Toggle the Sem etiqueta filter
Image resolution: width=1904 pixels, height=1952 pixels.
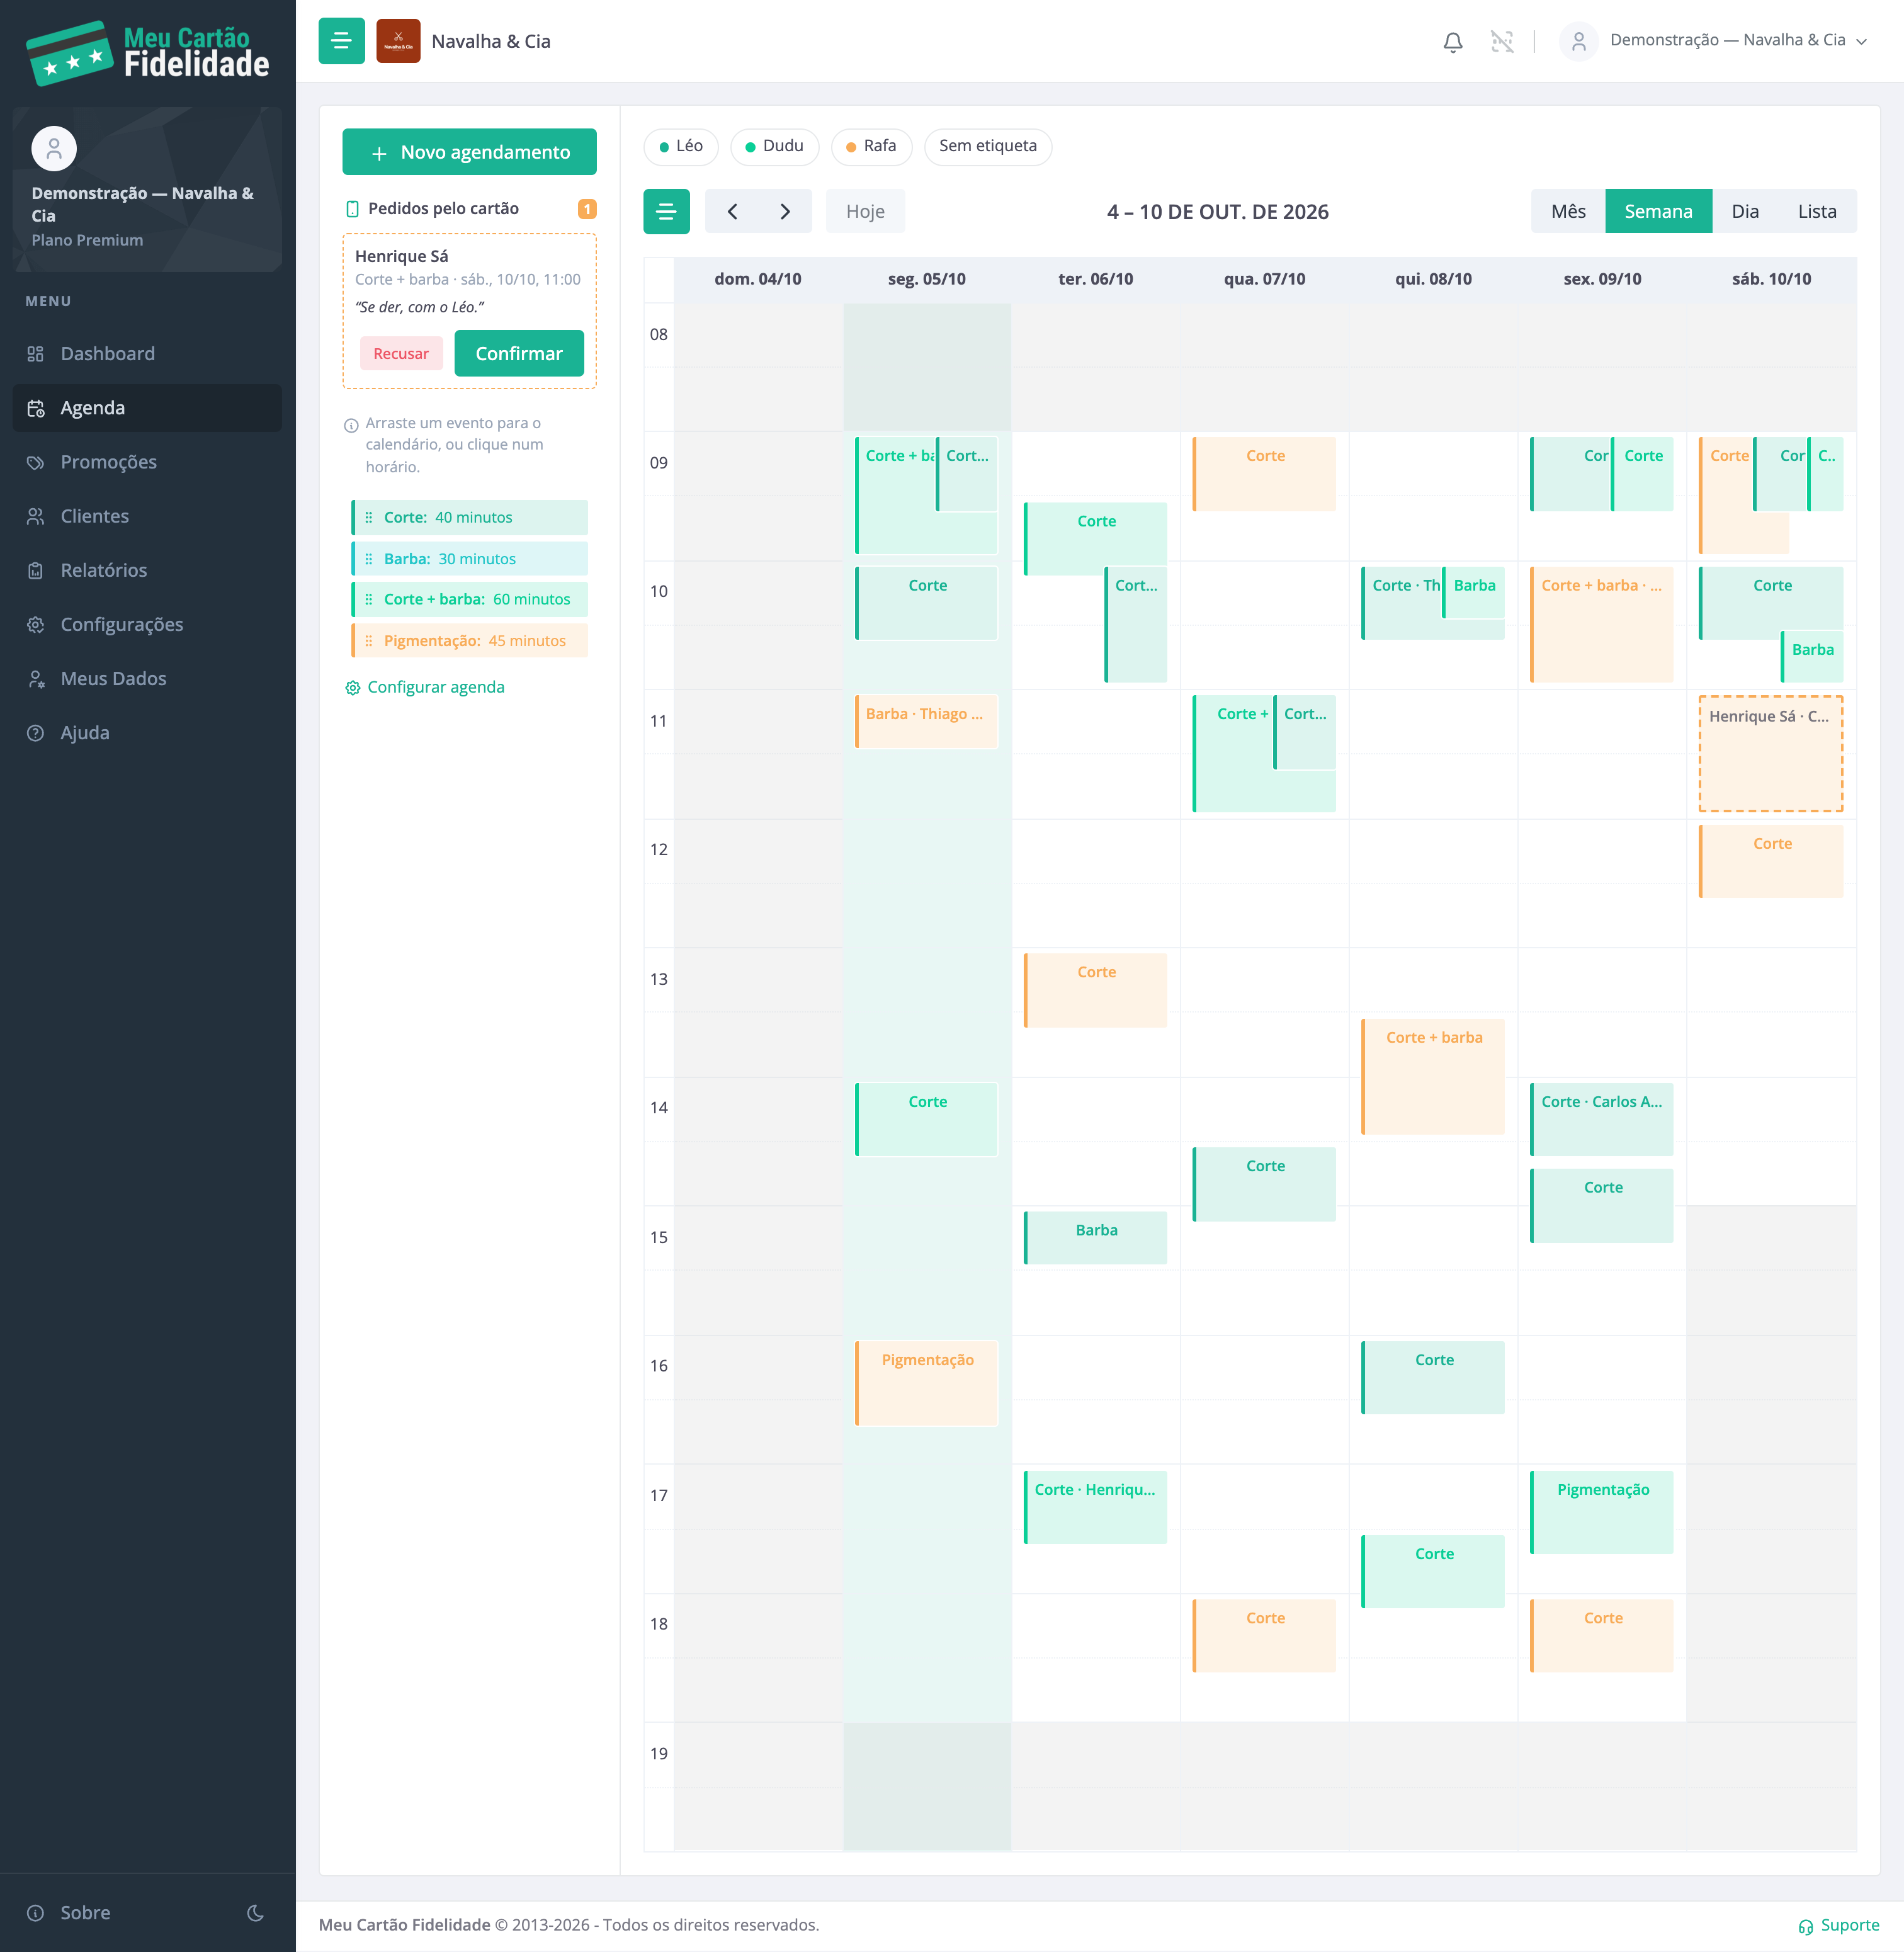(987, 146)
